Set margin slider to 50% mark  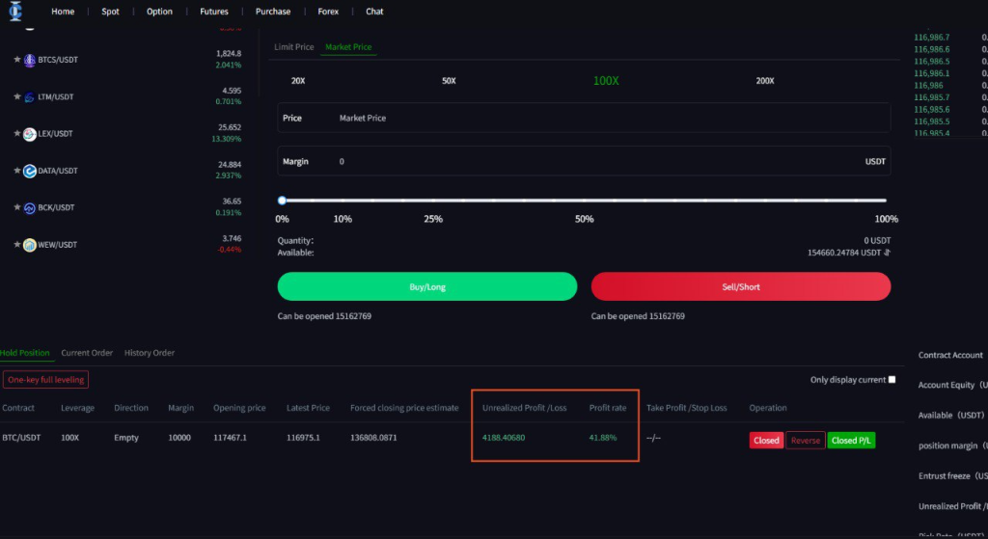584,201
